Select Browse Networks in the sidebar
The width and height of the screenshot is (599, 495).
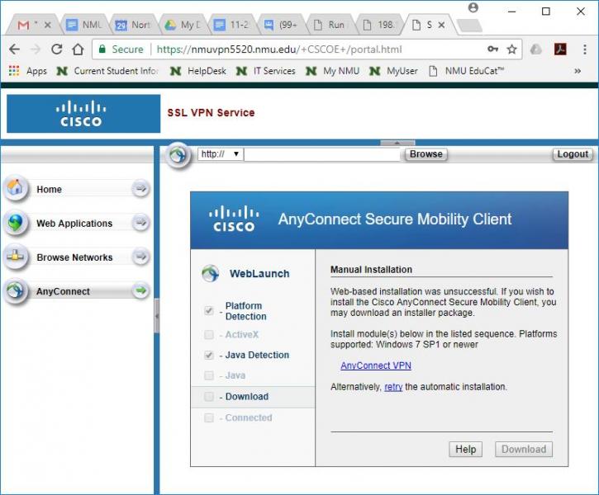tap(74, 257)
